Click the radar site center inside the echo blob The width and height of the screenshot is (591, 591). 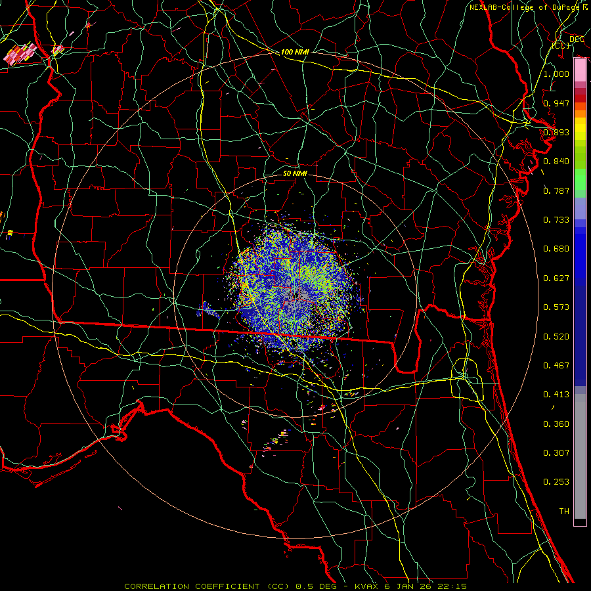click(297, 295)
